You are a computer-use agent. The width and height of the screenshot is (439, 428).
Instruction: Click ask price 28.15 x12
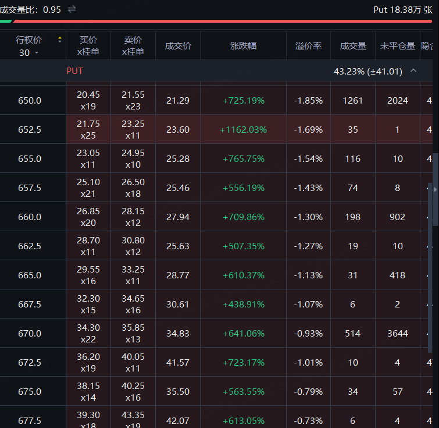[133, 217]
